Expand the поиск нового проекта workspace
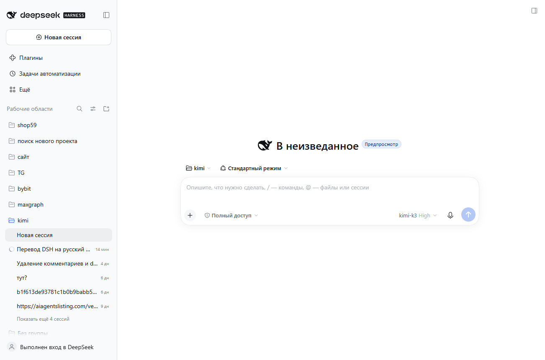The image size is (545, 360). tap(59, 141)
